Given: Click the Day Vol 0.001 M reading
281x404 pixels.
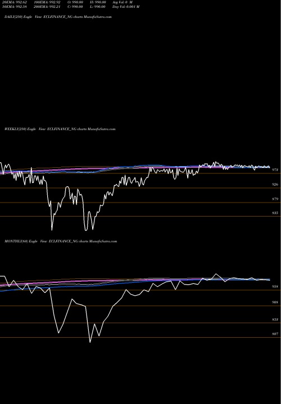Looking at the screenshot, I should pyautogui.click(x=126, y=7).
